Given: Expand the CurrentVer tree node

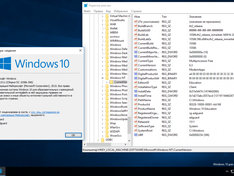Looking at the screenshot, I should click(107, 82).
